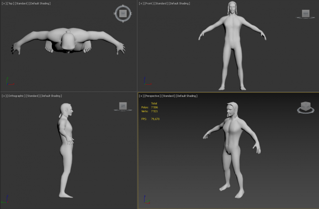This screenshot has height=209, width=319.
Task: Click the Left face ViewCube in Orthographic viewport
Action: point(123,106)
